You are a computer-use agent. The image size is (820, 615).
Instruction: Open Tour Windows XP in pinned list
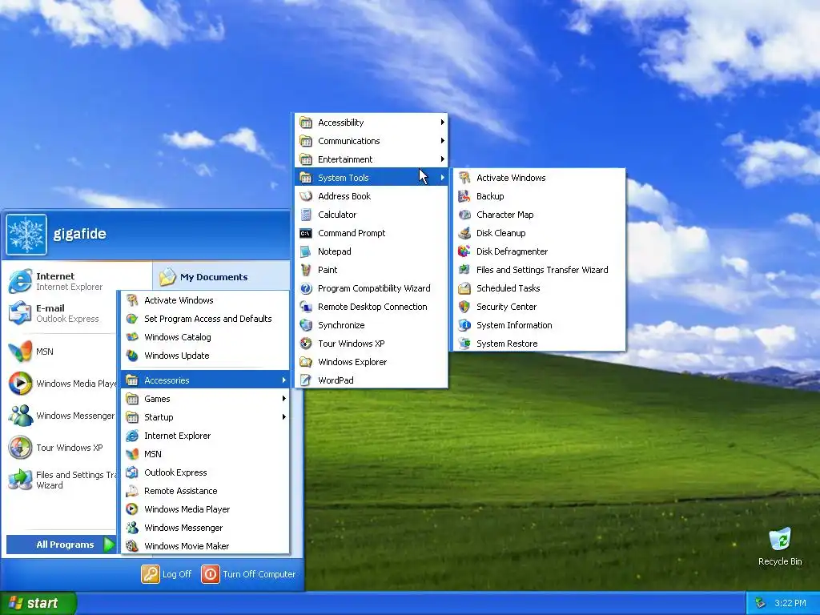pyautogui.click(x=60, y=448)
